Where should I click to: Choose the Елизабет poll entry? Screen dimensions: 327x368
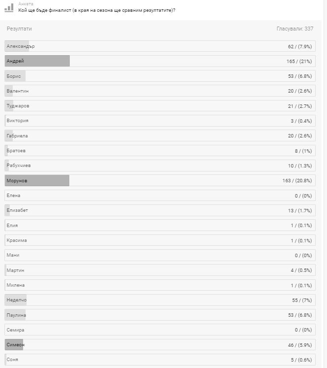pos(160,210)
